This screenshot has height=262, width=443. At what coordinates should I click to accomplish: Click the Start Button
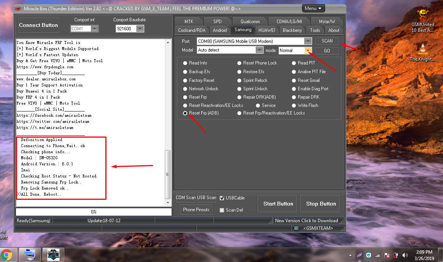pos(277,204)
